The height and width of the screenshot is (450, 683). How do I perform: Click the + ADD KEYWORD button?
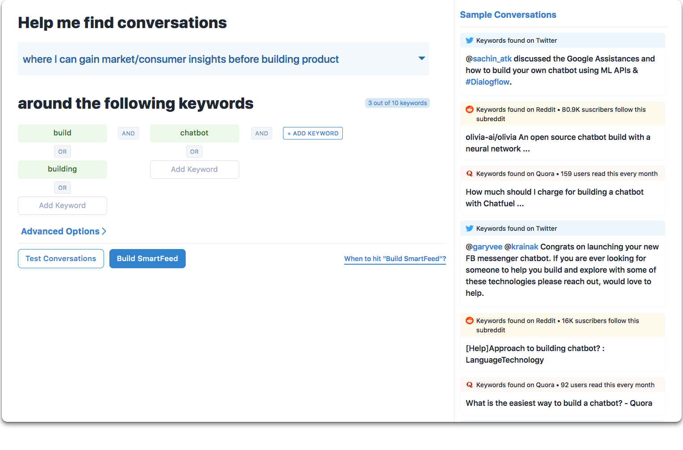(x=313, y=133)
